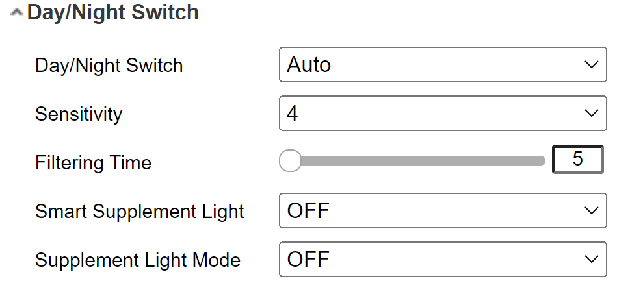Click the Day/Night Switch row label
The width and height of the screenshot is (617, 283).
109,66
